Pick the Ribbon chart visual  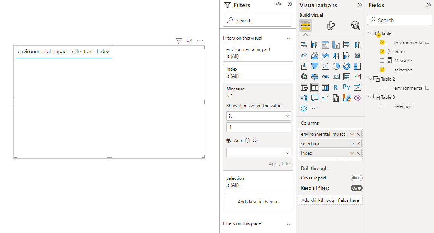tap(357, 56)
